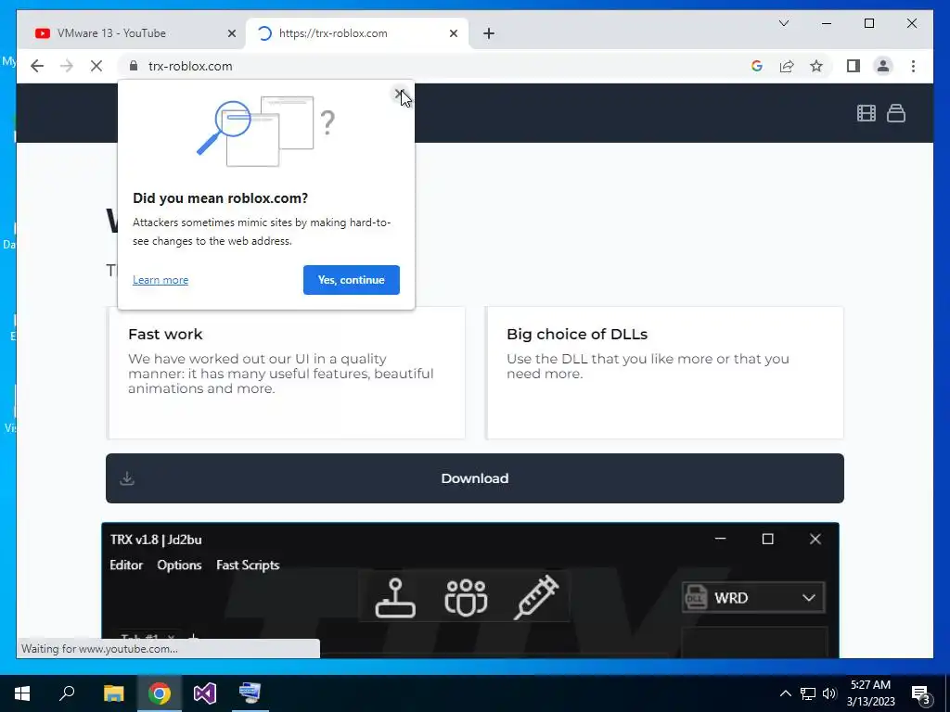Click the Google icon in address bar
This screenshot has height=712, width=950.
click(757, 66)
